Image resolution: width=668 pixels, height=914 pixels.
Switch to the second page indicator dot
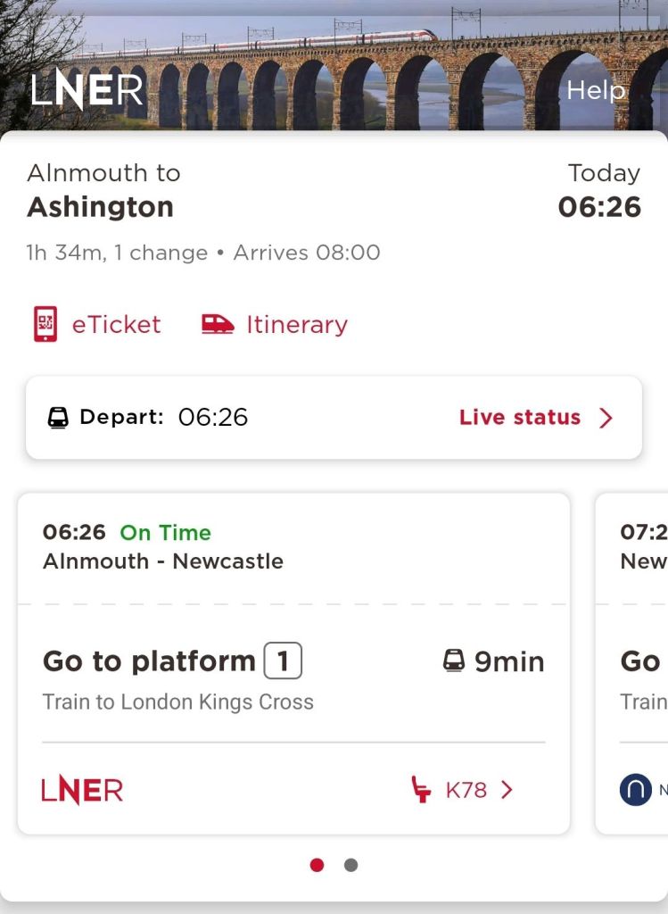[x=351, y=865]
